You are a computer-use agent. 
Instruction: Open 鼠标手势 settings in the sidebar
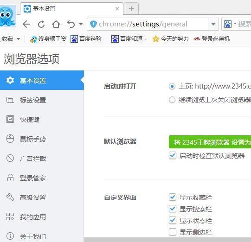[x=42, y=139]
